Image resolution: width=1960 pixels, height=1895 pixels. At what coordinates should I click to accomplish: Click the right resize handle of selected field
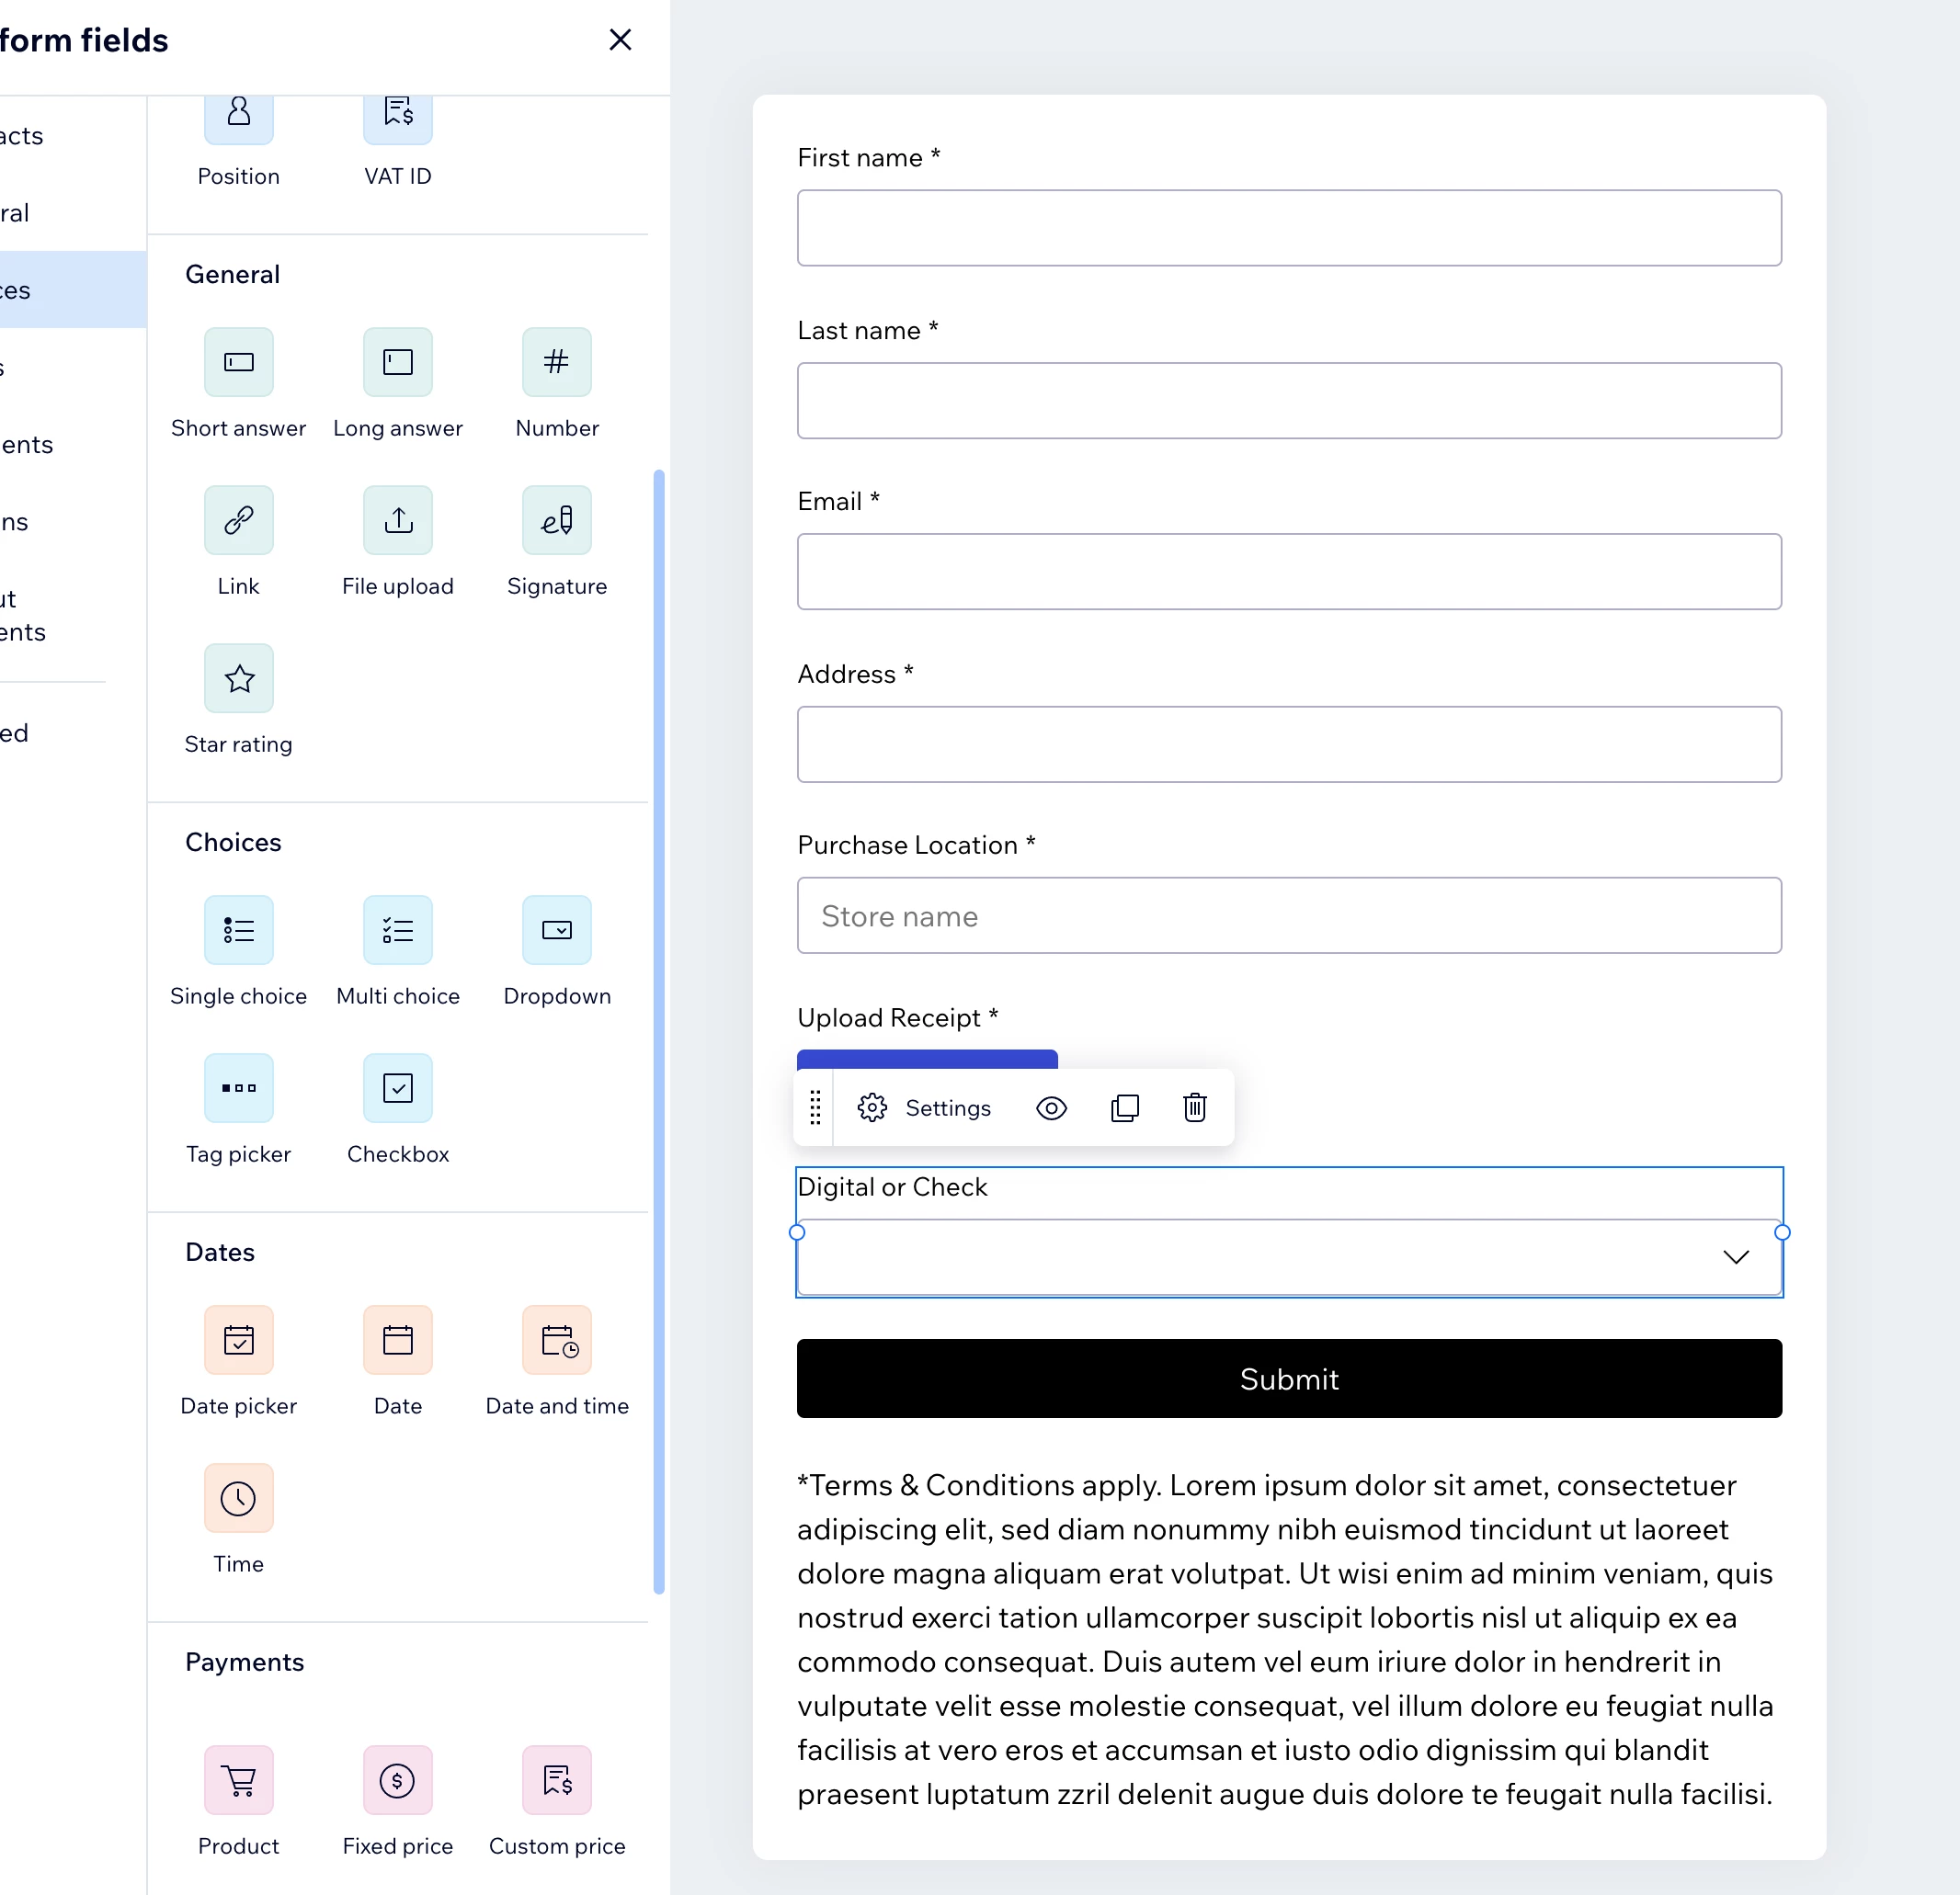(x=1782, y=1232)
